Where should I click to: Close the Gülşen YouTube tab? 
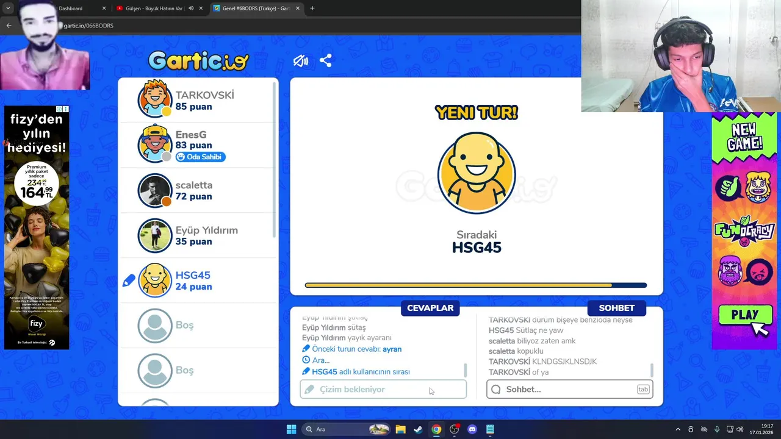tap(201, 9)
